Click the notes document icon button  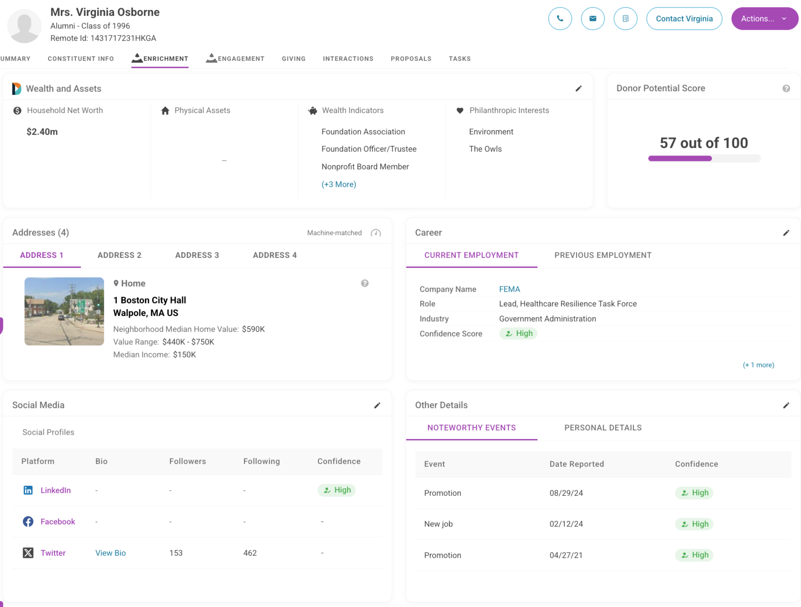click(625, 19)
